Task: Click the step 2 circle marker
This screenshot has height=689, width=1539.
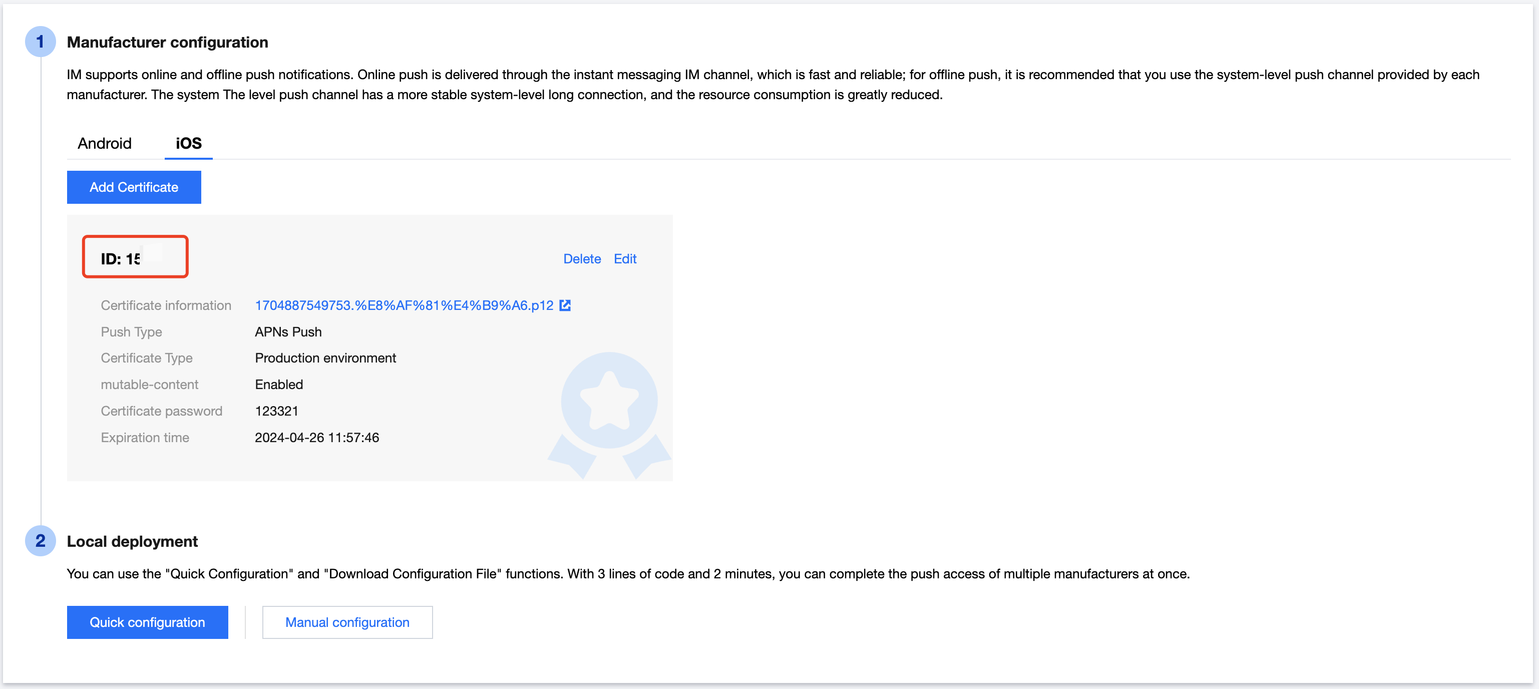Action: pyautogui.click(x=40, y=541)
